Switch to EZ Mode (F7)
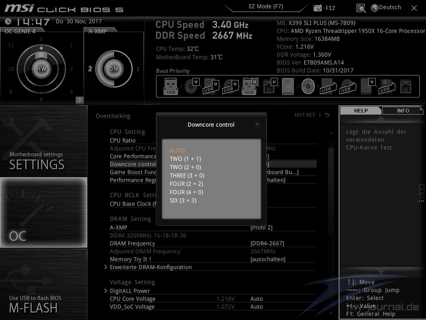426x320 pixels. coord(266,7)
